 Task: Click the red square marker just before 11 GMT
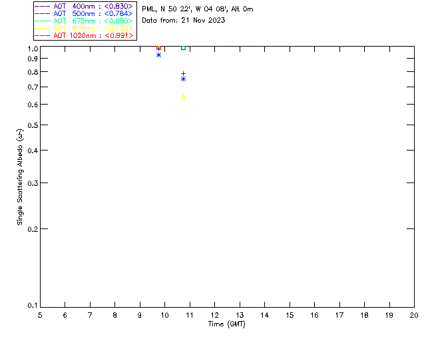184,47
